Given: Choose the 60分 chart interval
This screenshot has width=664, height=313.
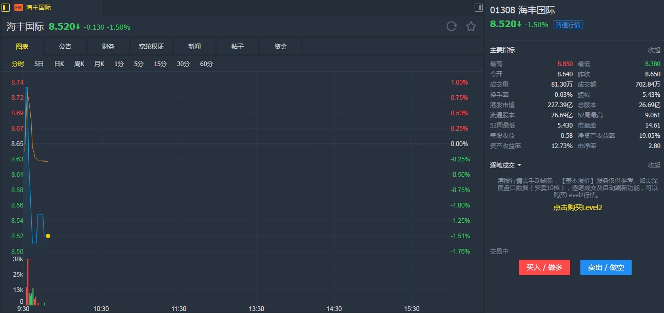Looking at the screenshot, I should 206,64.
